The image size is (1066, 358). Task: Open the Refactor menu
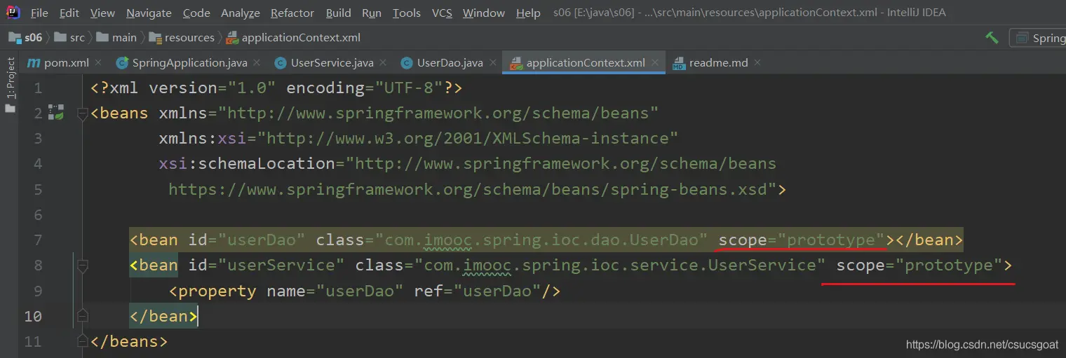pos(292,13)
